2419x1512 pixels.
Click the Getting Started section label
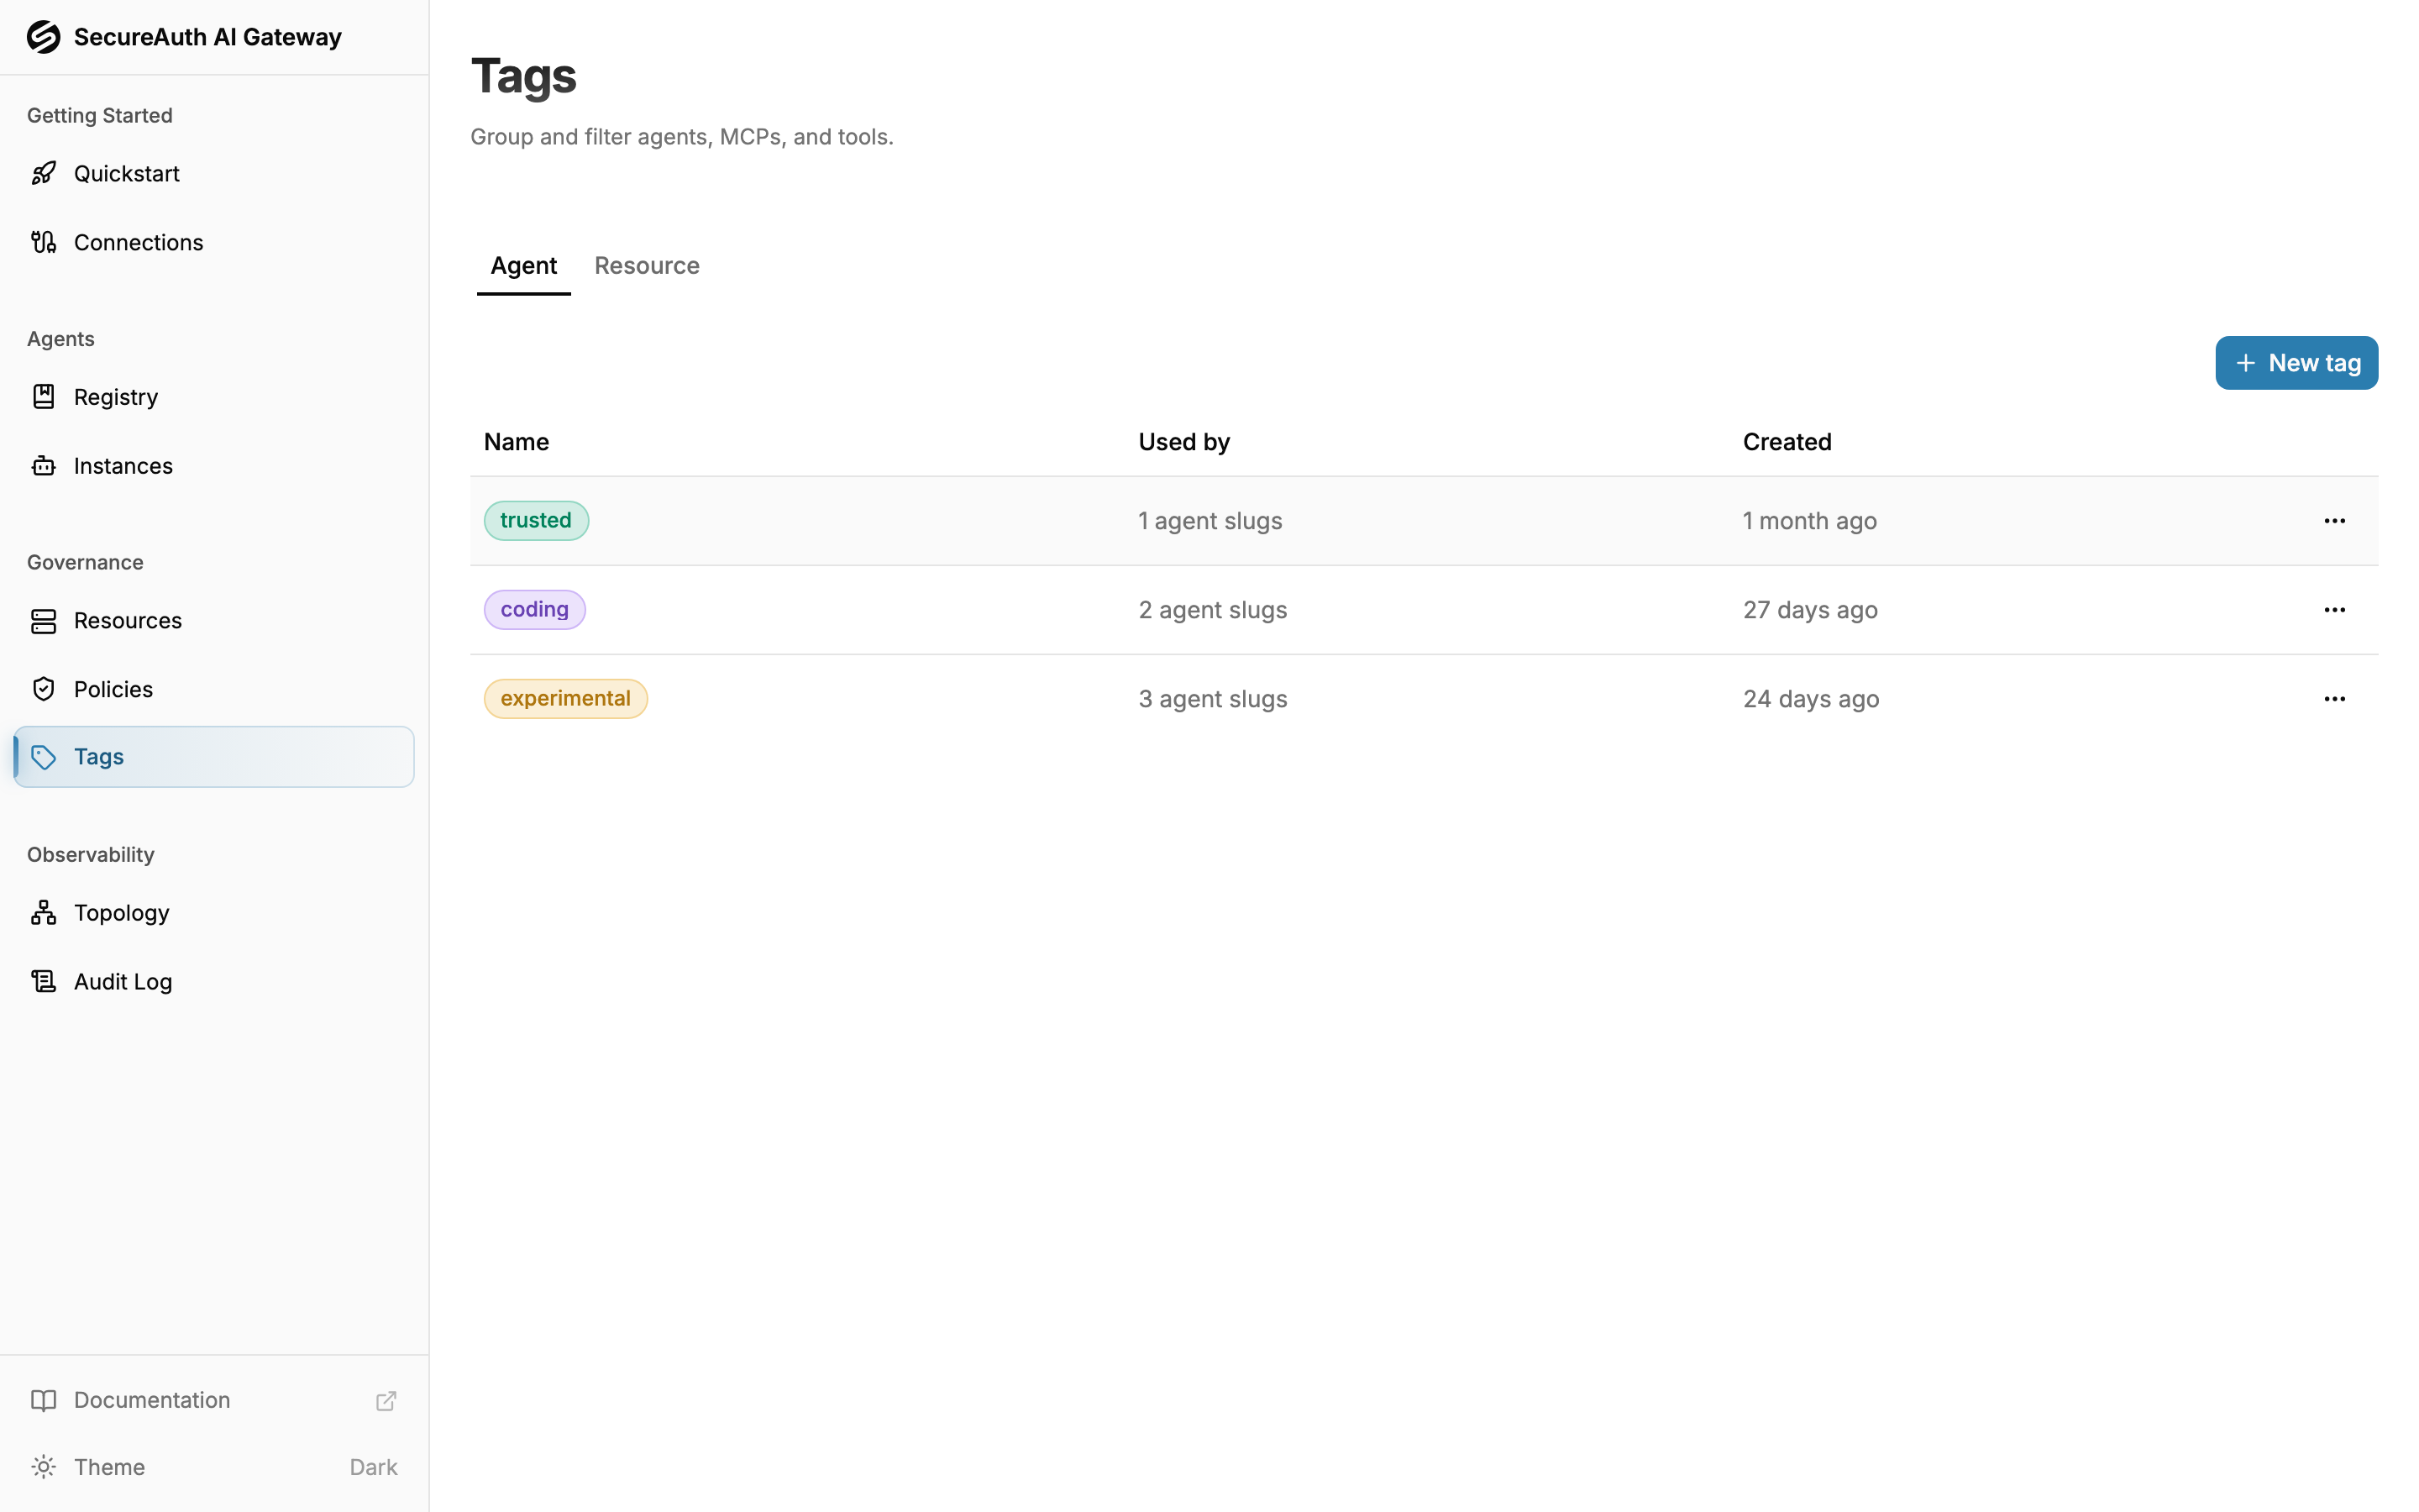click(100, 115)
